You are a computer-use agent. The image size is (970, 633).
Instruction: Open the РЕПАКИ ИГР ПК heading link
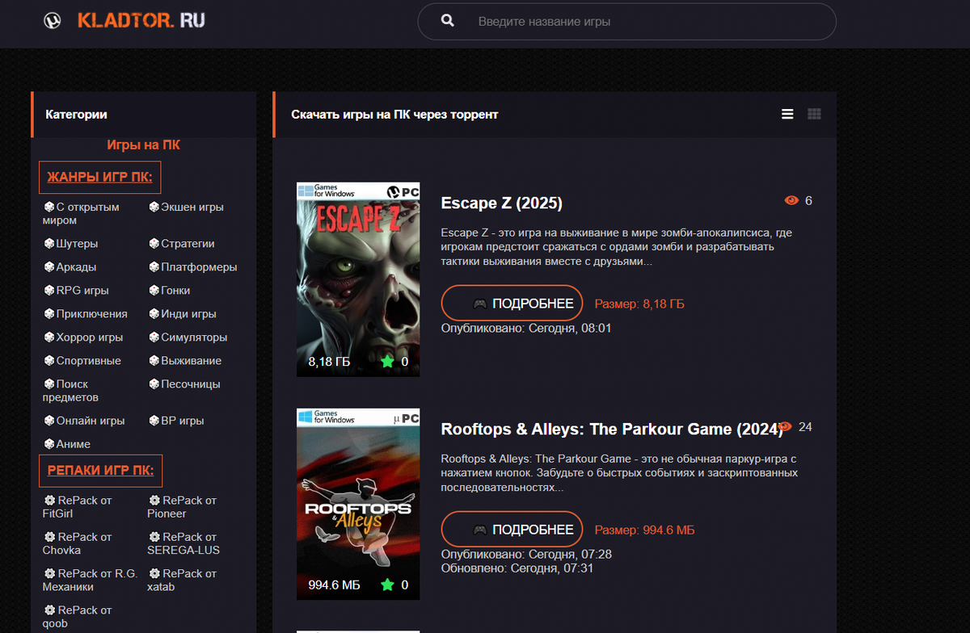(x=101, y=471)
